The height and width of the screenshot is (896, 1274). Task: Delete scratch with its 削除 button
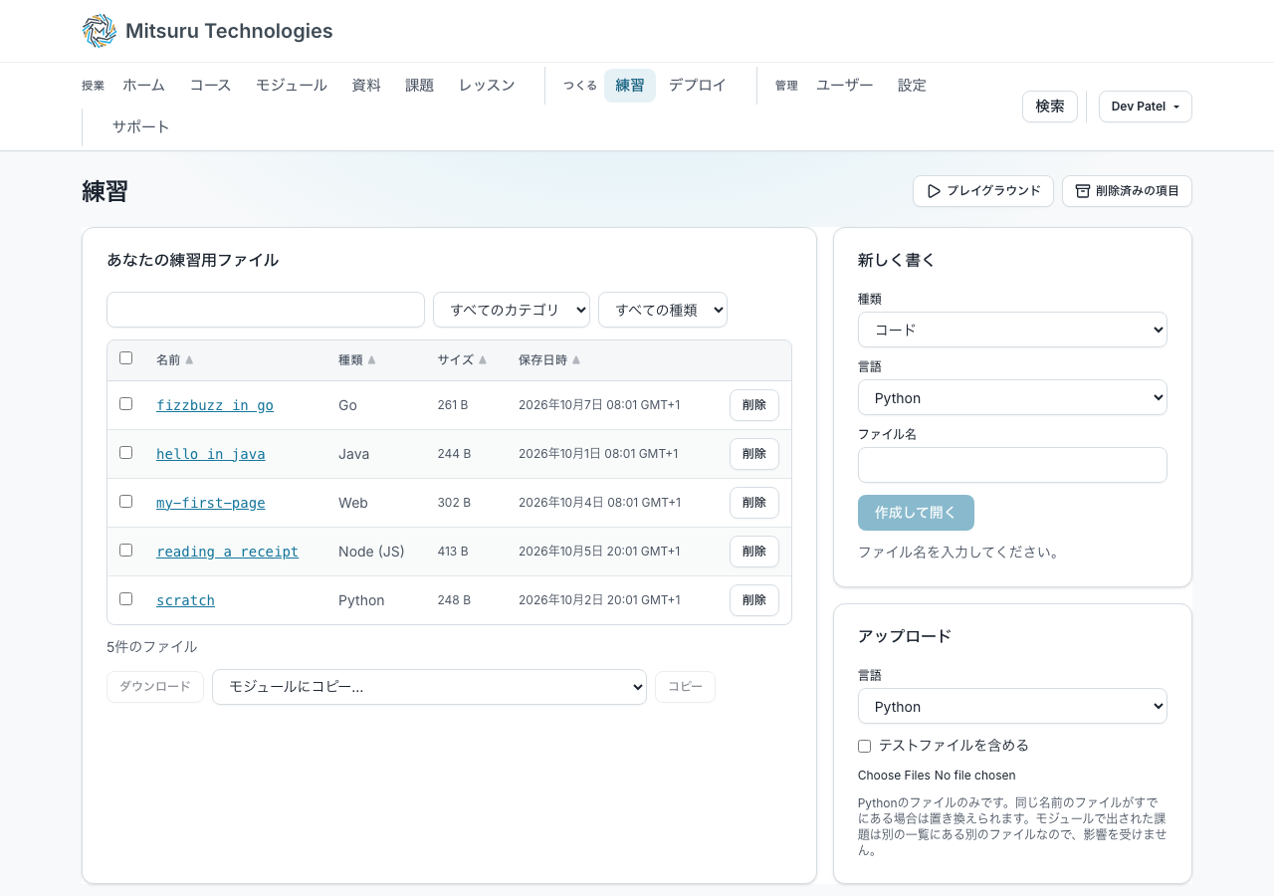point(754,600)
